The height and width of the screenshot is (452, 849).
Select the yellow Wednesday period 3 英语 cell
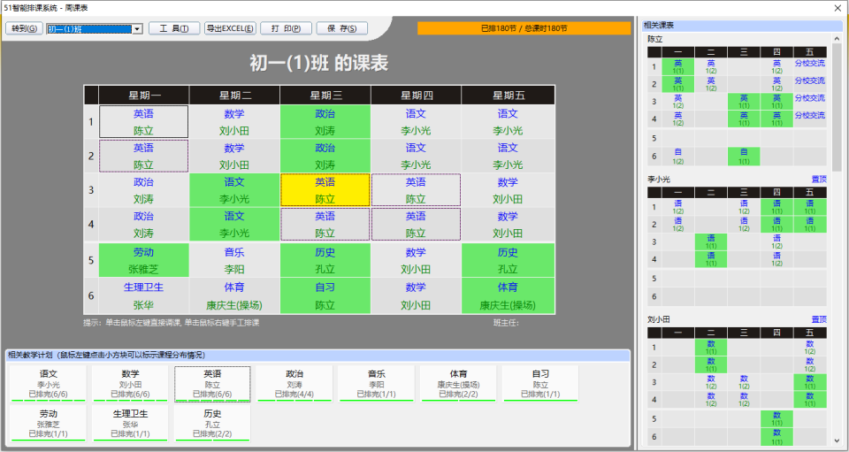pyautogui.click(x=325, y=190)
